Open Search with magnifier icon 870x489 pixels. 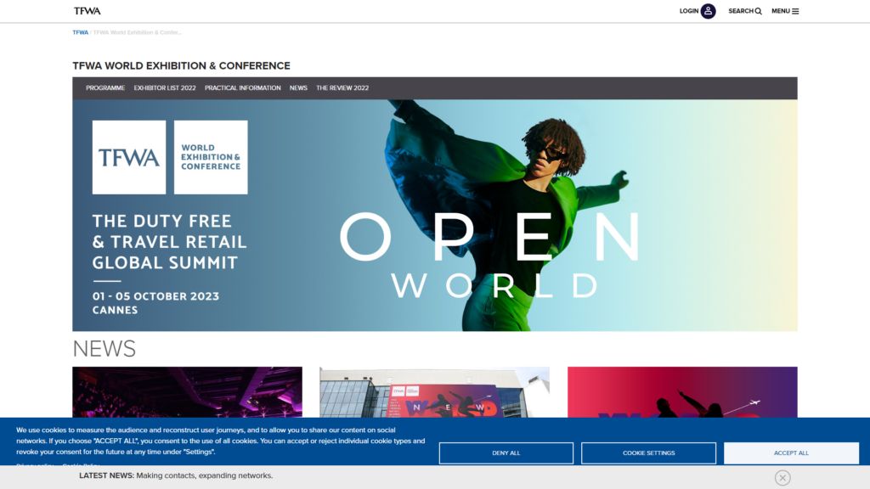(744, 11)
